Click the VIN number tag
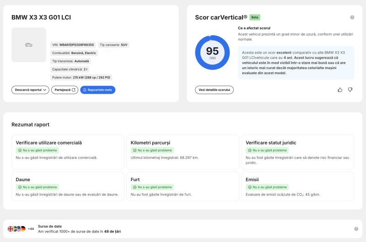 [x=73, y=45]
